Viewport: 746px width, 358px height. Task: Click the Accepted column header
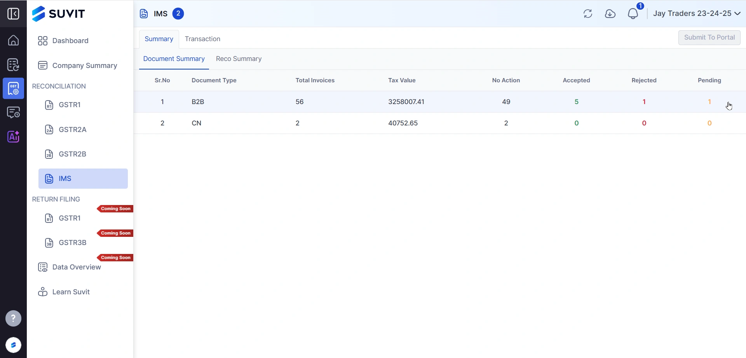click(577, 80)
